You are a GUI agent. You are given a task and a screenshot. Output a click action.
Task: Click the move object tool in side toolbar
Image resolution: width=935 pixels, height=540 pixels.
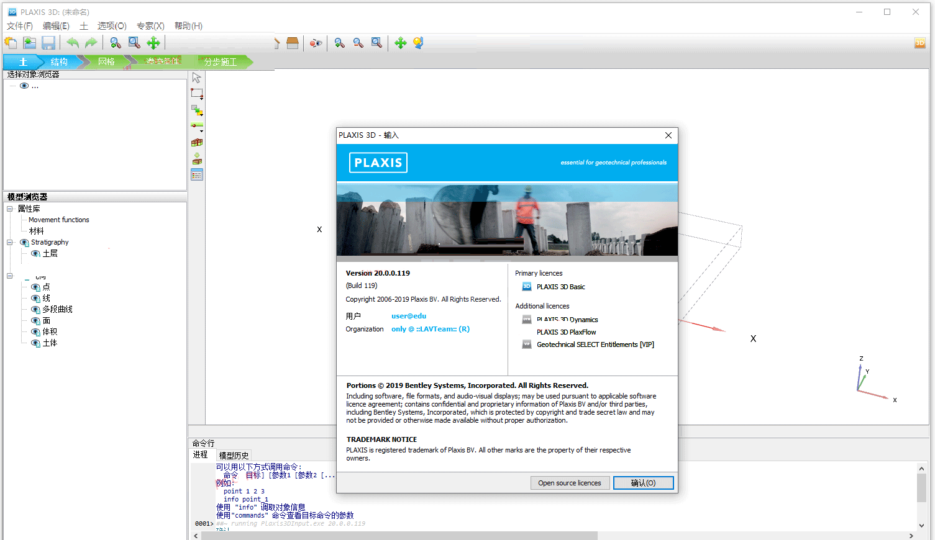(x=197, y=110)
